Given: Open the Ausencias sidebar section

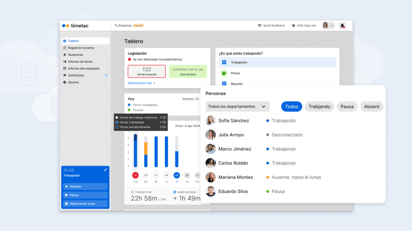Looking at the screenshot, I should pyautogui.click(x=76, y=55).
